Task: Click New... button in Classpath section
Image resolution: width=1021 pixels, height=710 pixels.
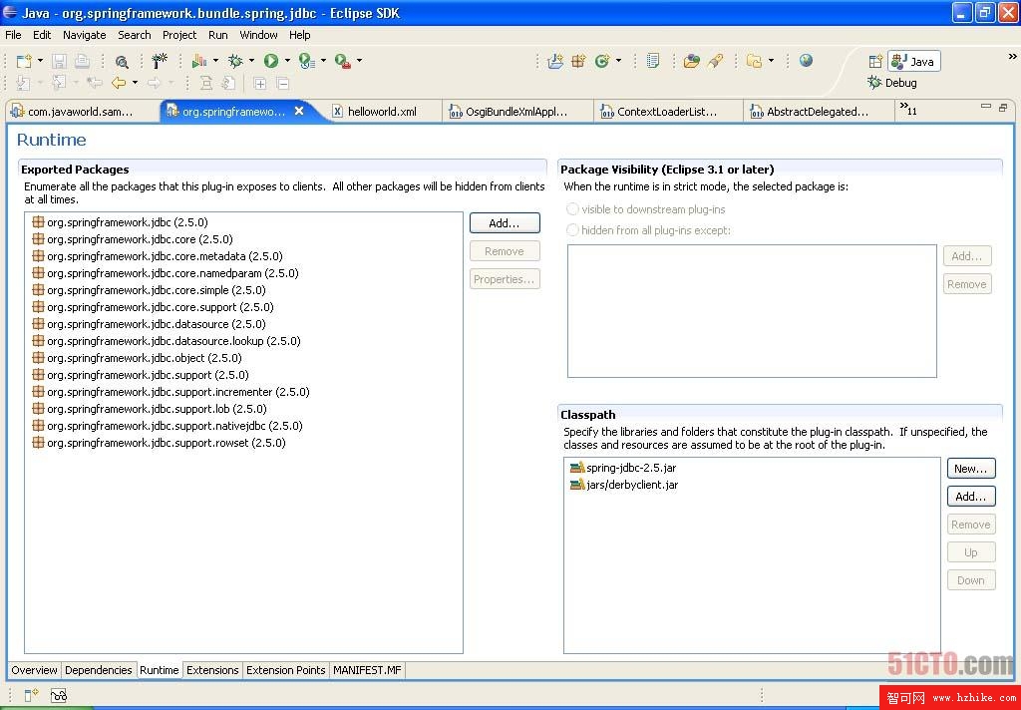Action: click(x=971, y=469)
